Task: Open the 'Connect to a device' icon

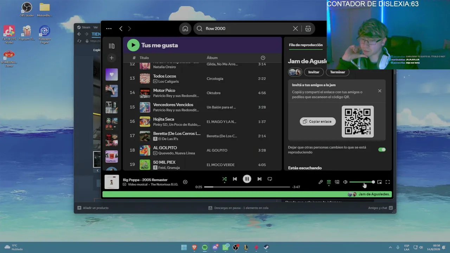Action: pos(337,182)
